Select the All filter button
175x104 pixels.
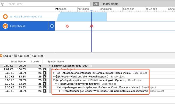pyautogui.click(x=96, y=4)
